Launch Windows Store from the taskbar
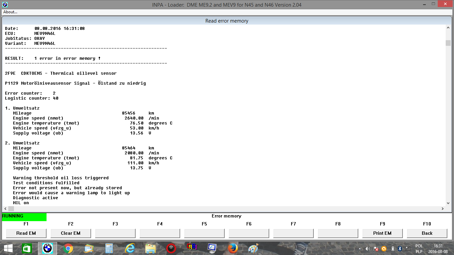Screen dimensions: 454x255 click(x=26, y=248)
